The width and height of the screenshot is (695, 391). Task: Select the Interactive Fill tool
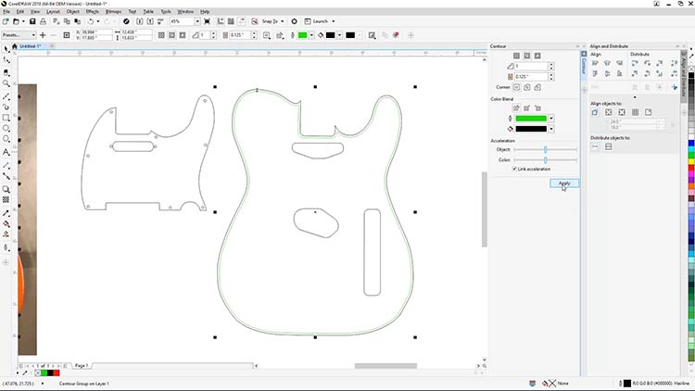(x=6, y=224)
